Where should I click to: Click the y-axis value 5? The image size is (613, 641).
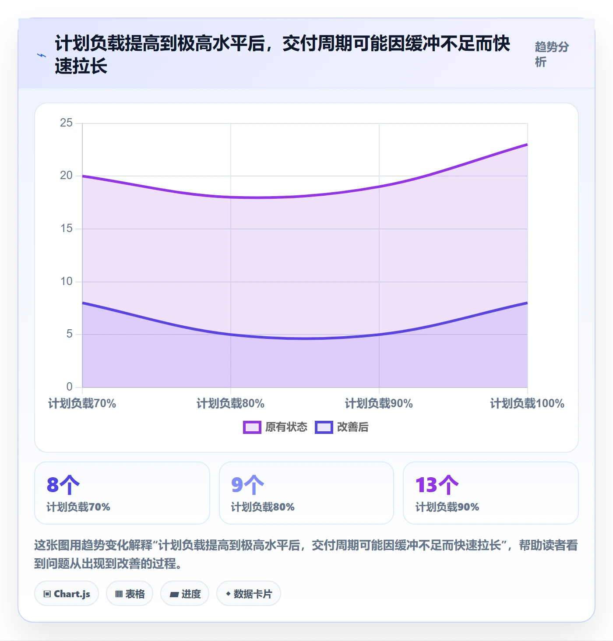coord(70,334)
